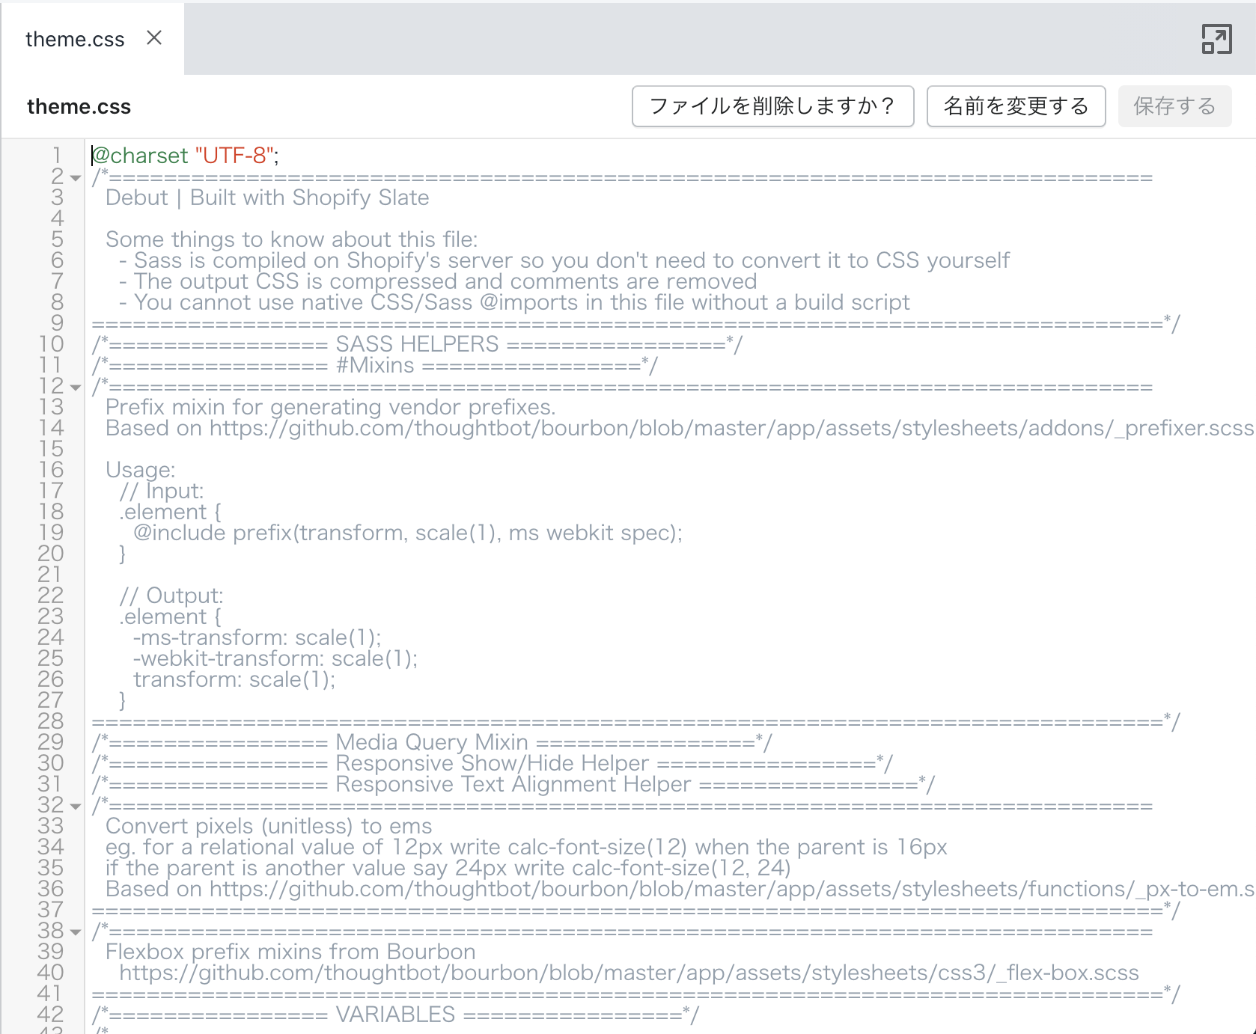Screen dimensions: 1256x1034
Task: Click the _flex-box.scss GitHub URL line
Action: tap(629, 973)
